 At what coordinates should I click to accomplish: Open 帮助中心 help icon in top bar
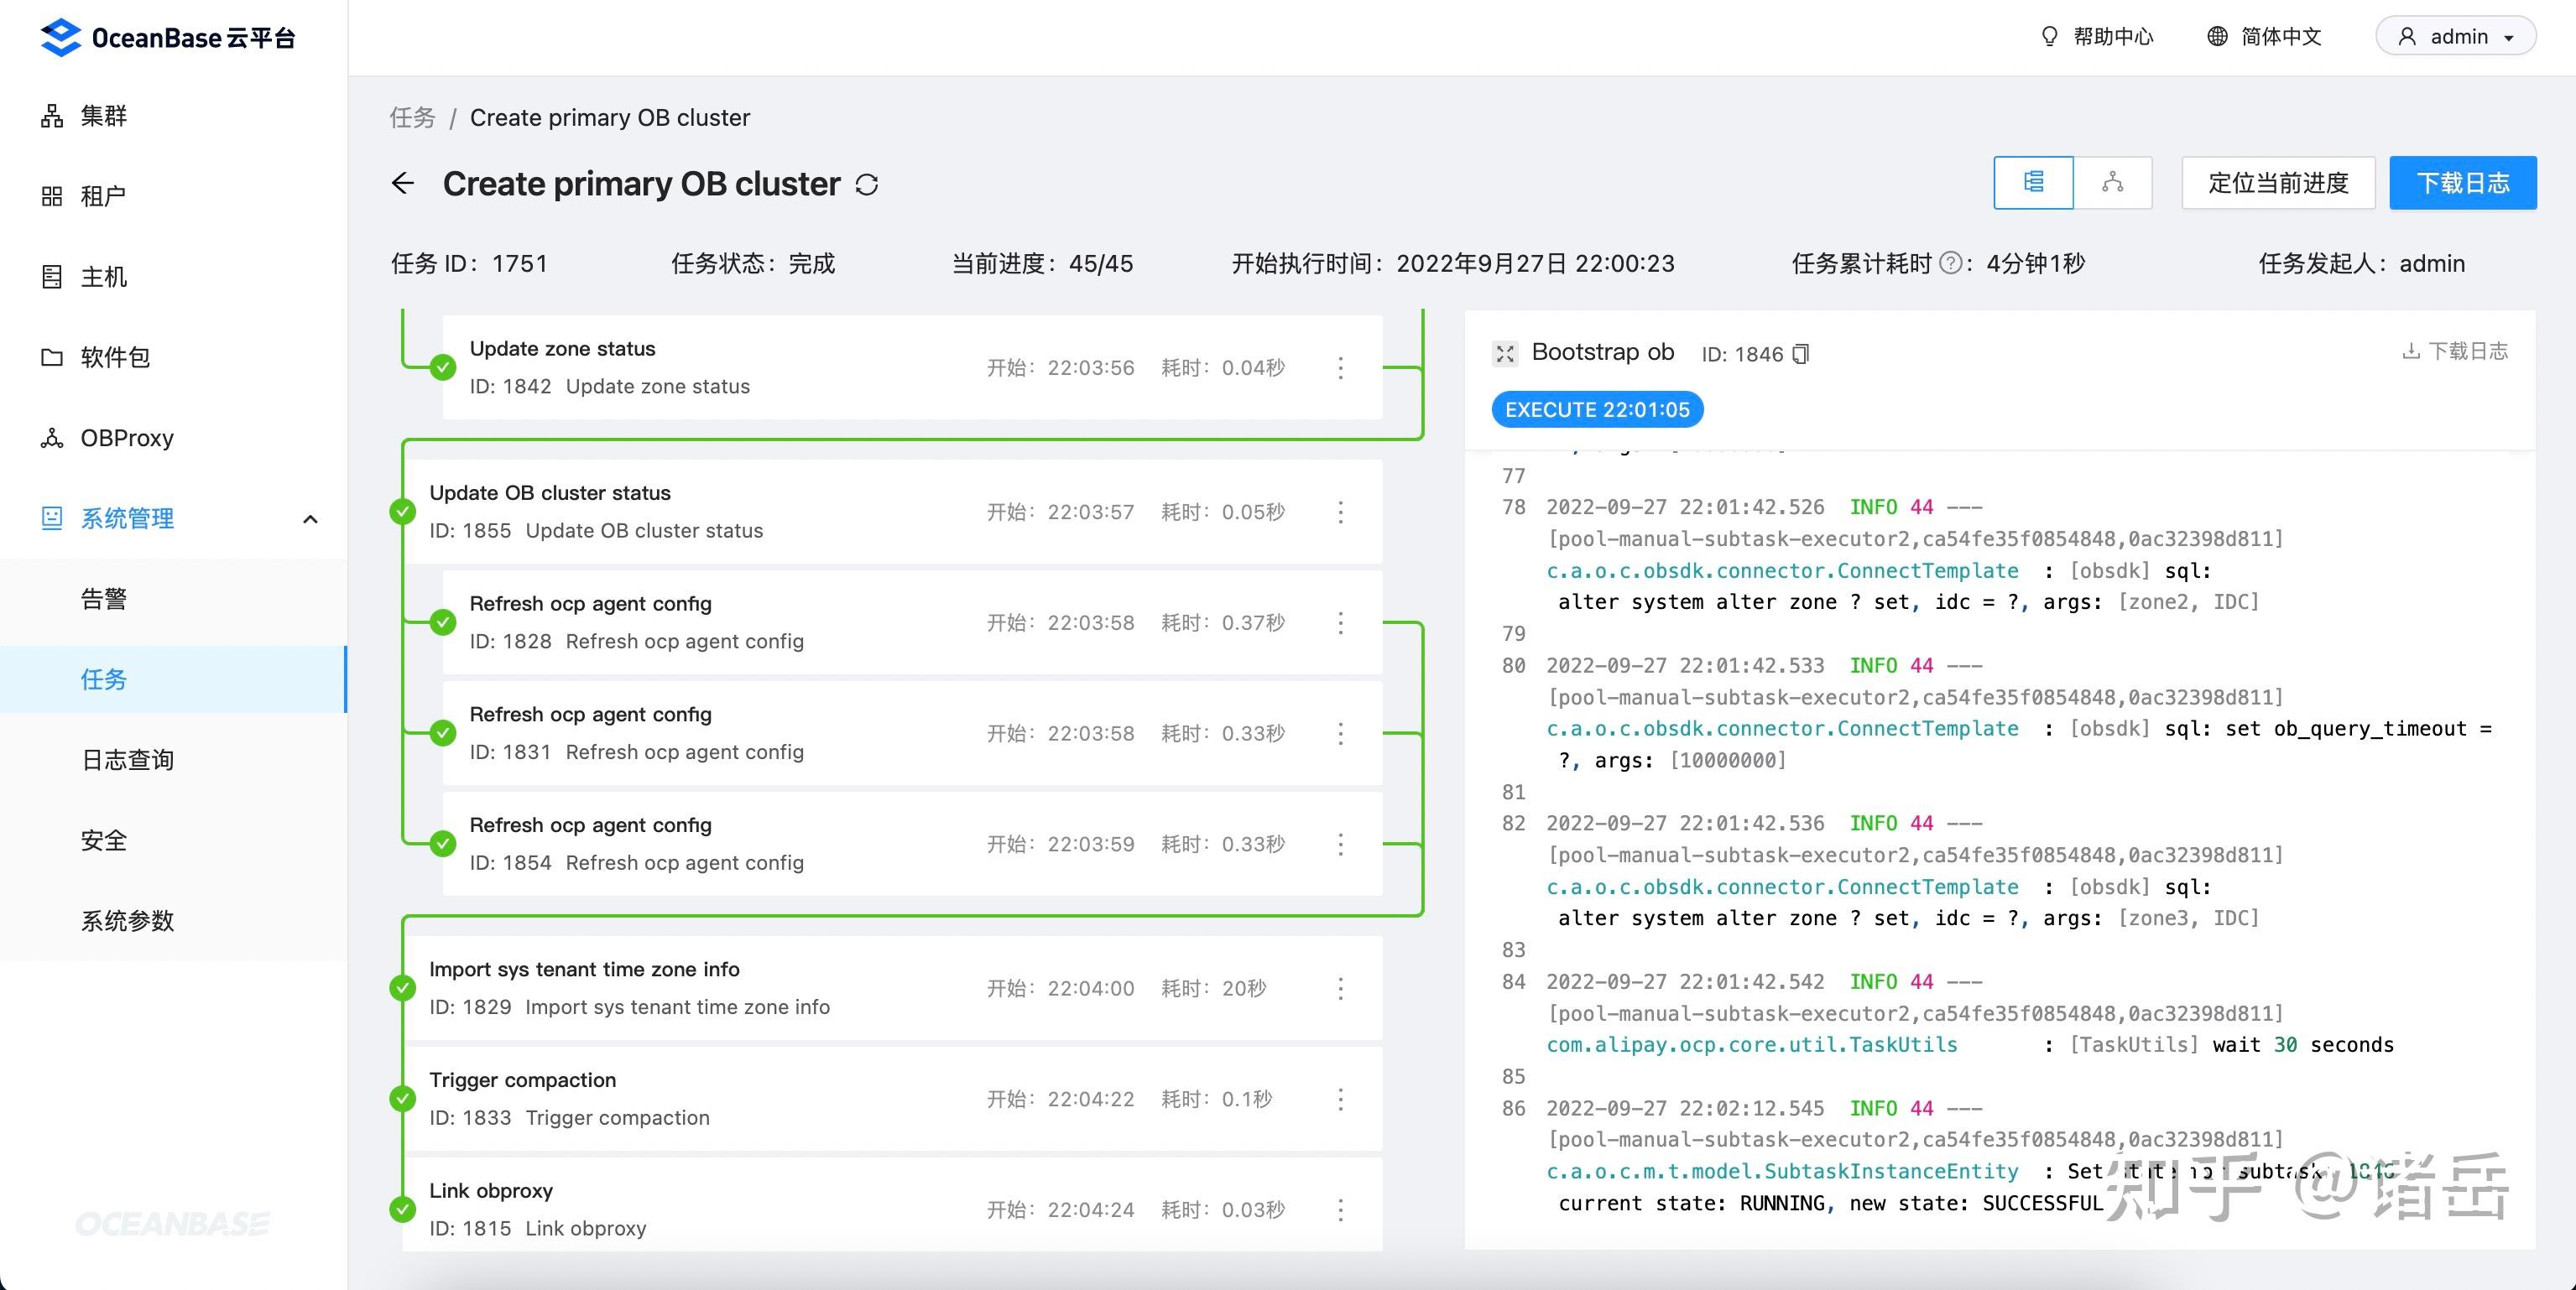coord(2097,36)
